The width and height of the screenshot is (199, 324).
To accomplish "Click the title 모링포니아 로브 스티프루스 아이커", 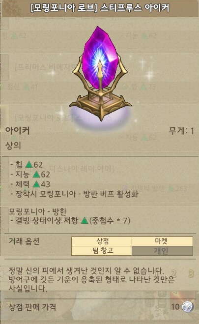I will pyautogui.click(x=100, y=8).
